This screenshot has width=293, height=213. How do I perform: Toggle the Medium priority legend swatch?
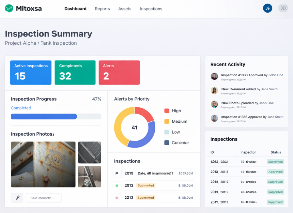coord(167,122)
